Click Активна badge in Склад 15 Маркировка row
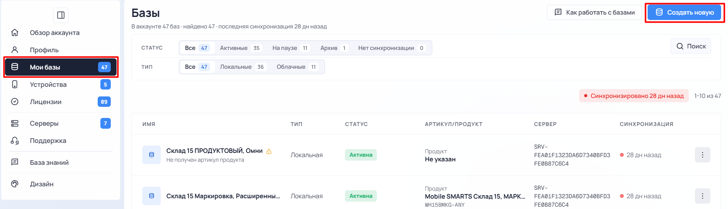 click(361, 196)
